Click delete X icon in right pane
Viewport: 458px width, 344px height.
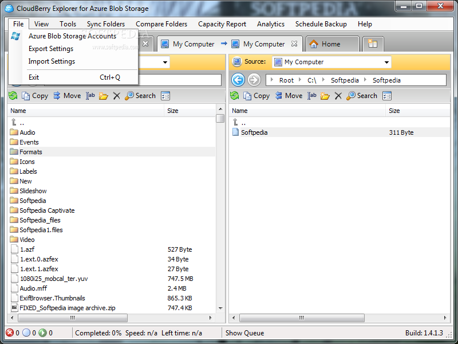point(338,96)
